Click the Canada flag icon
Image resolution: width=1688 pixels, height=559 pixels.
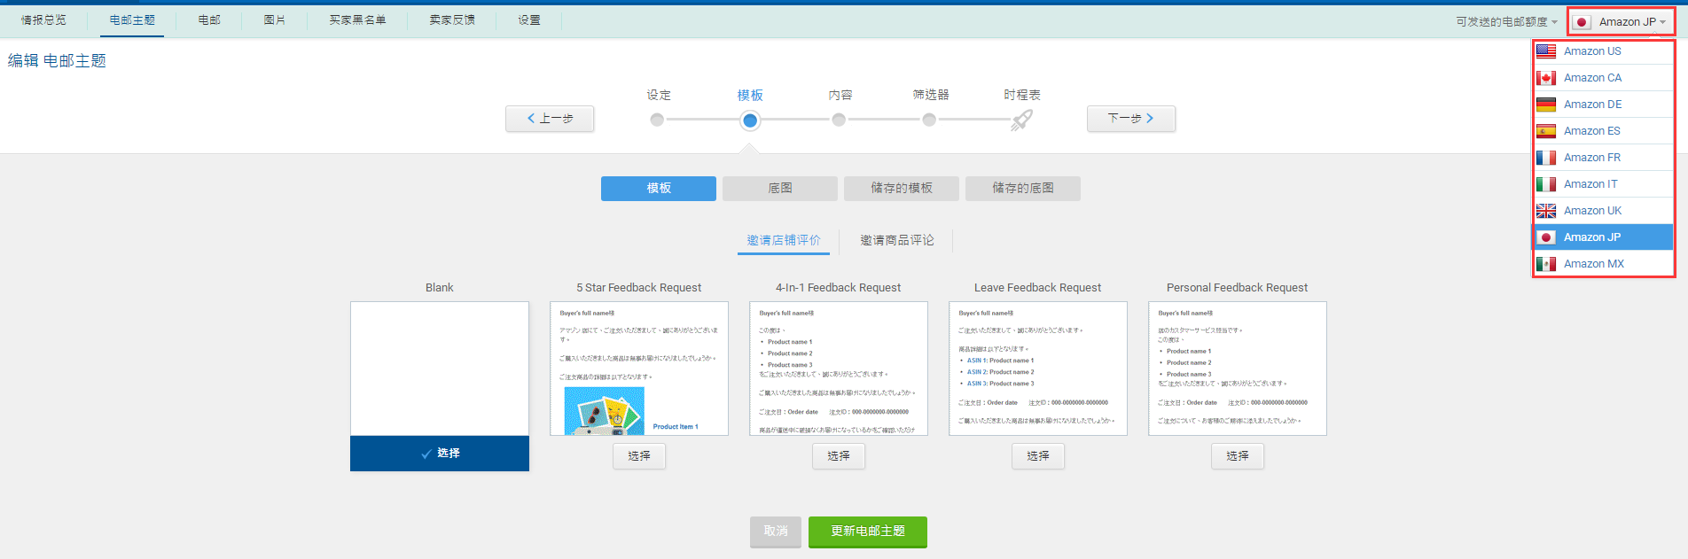coord(1546,78)
